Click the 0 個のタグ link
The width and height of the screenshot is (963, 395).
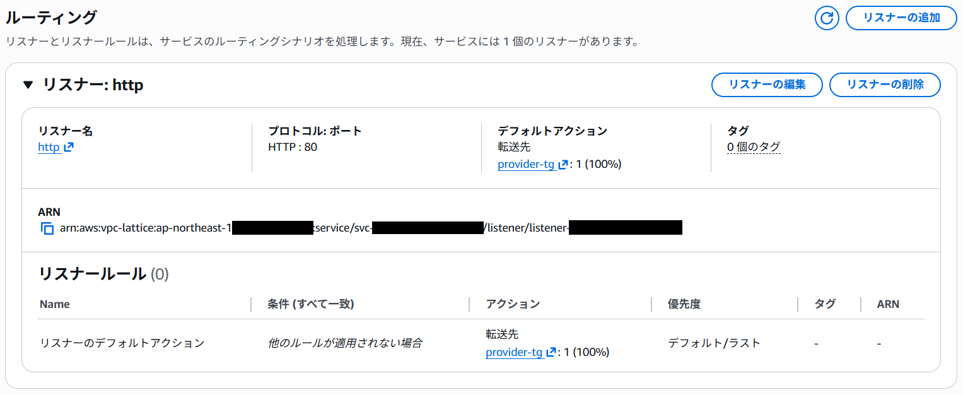pos(754,148)
